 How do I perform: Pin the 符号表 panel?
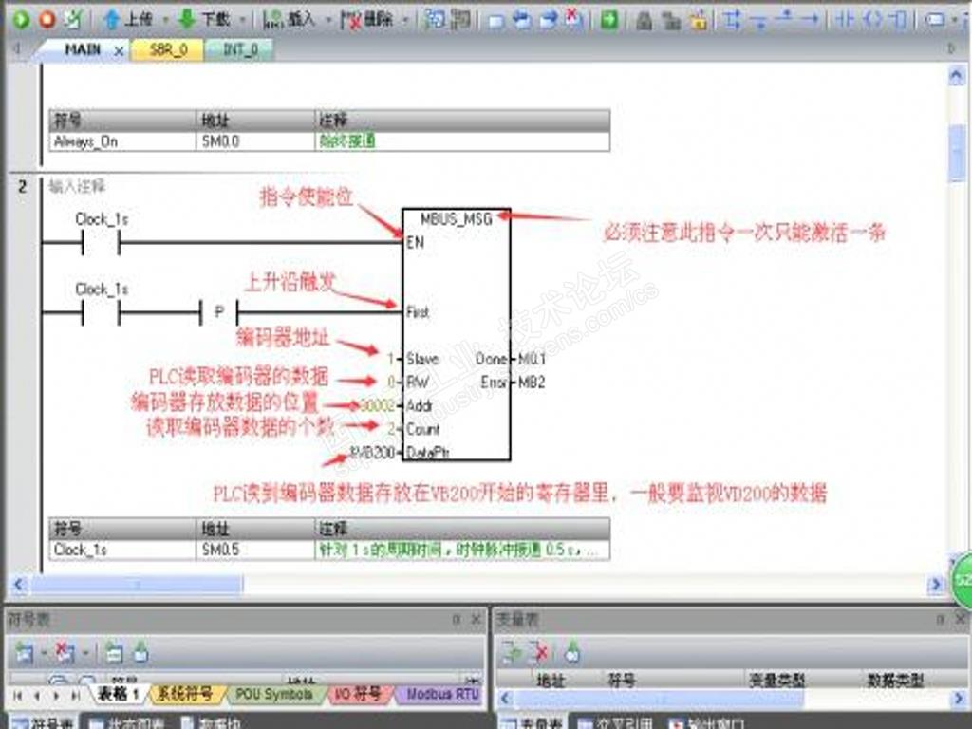457,619
